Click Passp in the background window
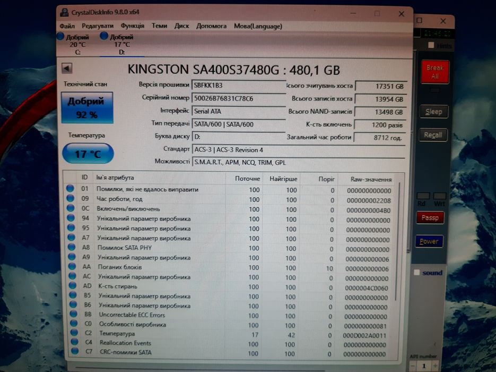Screen dimensions: 496x372 [x=430, y=218]
